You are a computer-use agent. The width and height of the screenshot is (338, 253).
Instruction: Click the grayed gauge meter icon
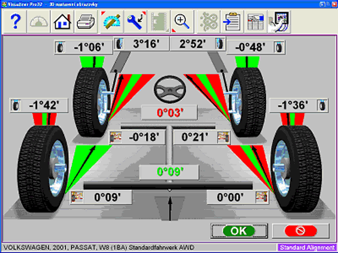coord(39,22)
